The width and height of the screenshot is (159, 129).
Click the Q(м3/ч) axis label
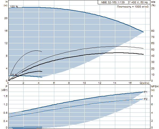click(x=144, y=83)
